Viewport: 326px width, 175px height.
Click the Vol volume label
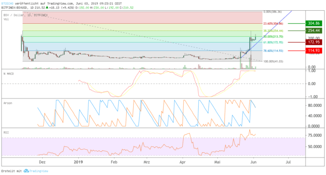pos(6,19)
